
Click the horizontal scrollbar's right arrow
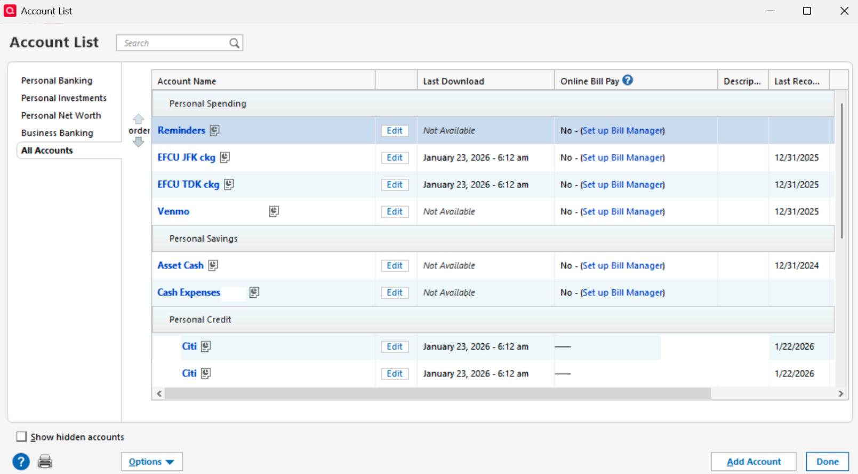click(841, 393)
